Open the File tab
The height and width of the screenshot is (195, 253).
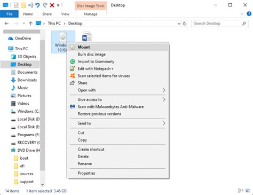[9, 14]
